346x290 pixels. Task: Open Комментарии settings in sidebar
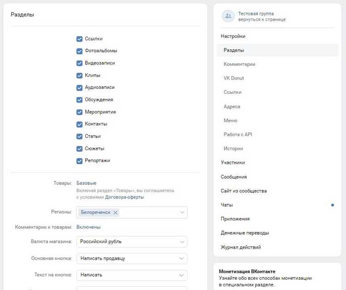coord(239,64)
